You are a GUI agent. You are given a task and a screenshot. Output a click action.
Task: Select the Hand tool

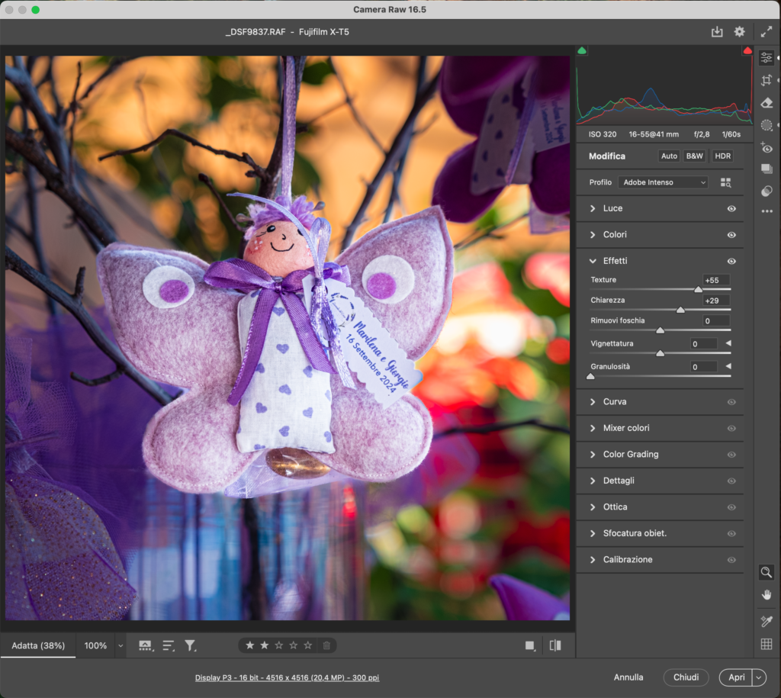coord(766,595)
